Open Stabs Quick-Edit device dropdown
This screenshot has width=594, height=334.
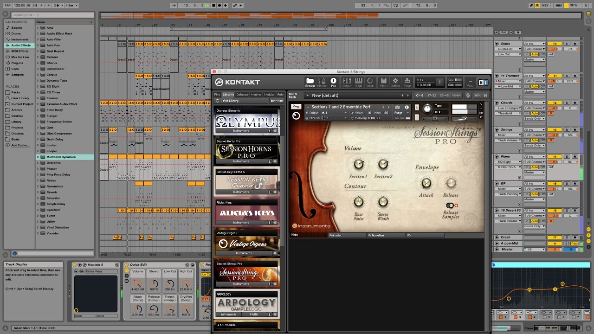(x=508, y=49)
